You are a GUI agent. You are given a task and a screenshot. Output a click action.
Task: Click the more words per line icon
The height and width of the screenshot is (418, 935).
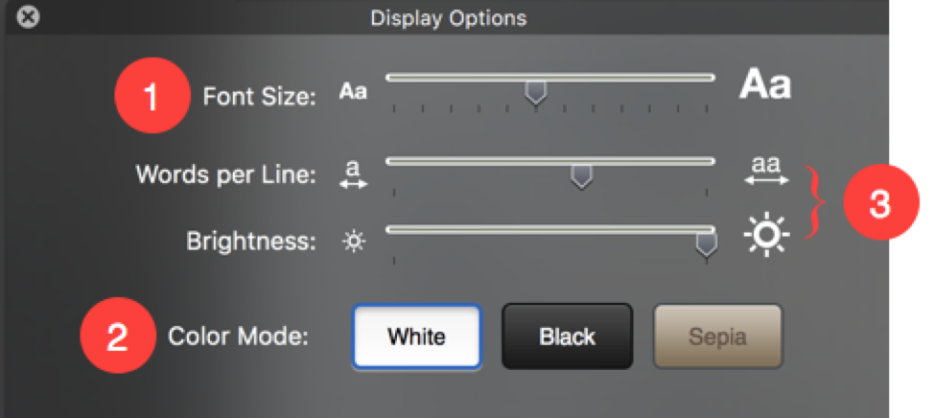tap(765, 170)
